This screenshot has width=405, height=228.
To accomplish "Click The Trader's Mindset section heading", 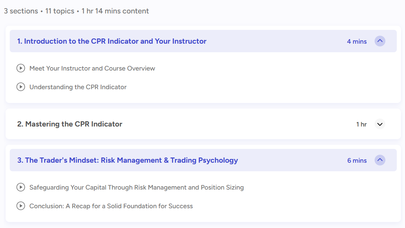I will [128, 160].
